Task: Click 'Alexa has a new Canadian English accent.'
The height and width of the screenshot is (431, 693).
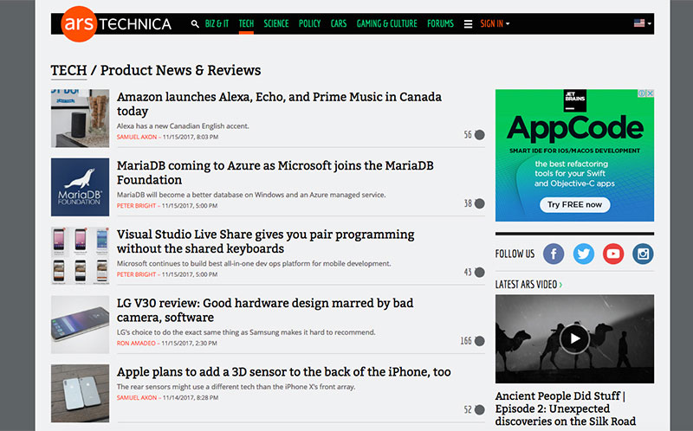Action: point(183,125)
